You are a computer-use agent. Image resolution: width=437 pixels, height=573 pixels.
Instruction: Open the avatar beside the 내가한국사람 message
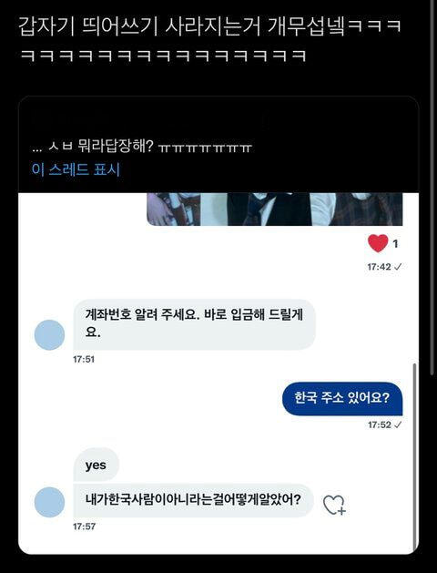click(x=50, y=502)
